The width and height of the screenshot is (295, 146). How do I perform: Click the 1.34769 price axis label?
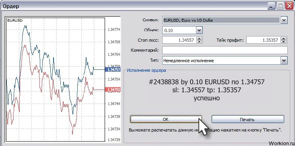(x=113, y=42)
